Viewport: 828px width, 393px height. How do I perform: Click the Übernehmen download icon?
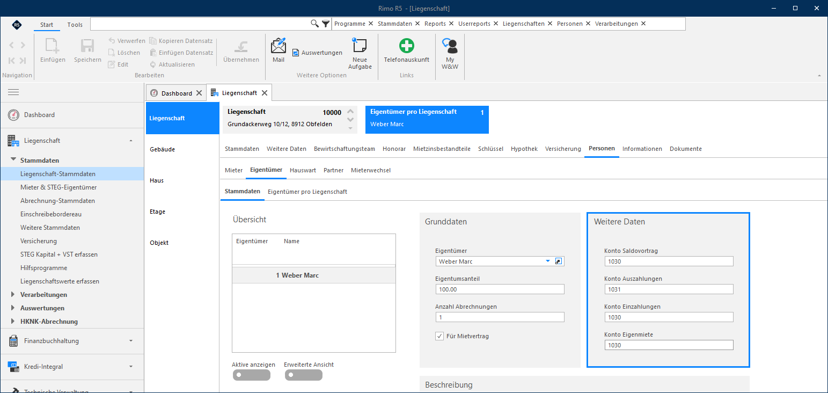coord(241,46)
